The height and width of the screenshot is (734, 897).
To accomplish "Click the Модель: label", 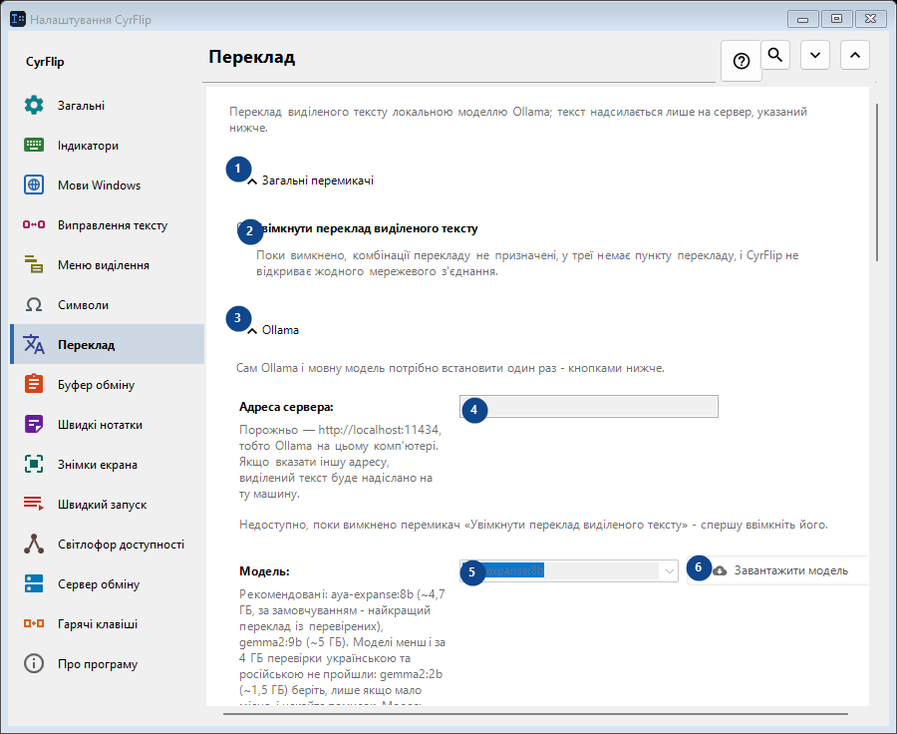I will tap(264, 570).
